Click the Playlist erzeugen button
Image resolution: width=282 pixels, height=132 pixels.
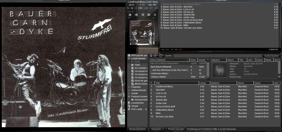[176, 129]
